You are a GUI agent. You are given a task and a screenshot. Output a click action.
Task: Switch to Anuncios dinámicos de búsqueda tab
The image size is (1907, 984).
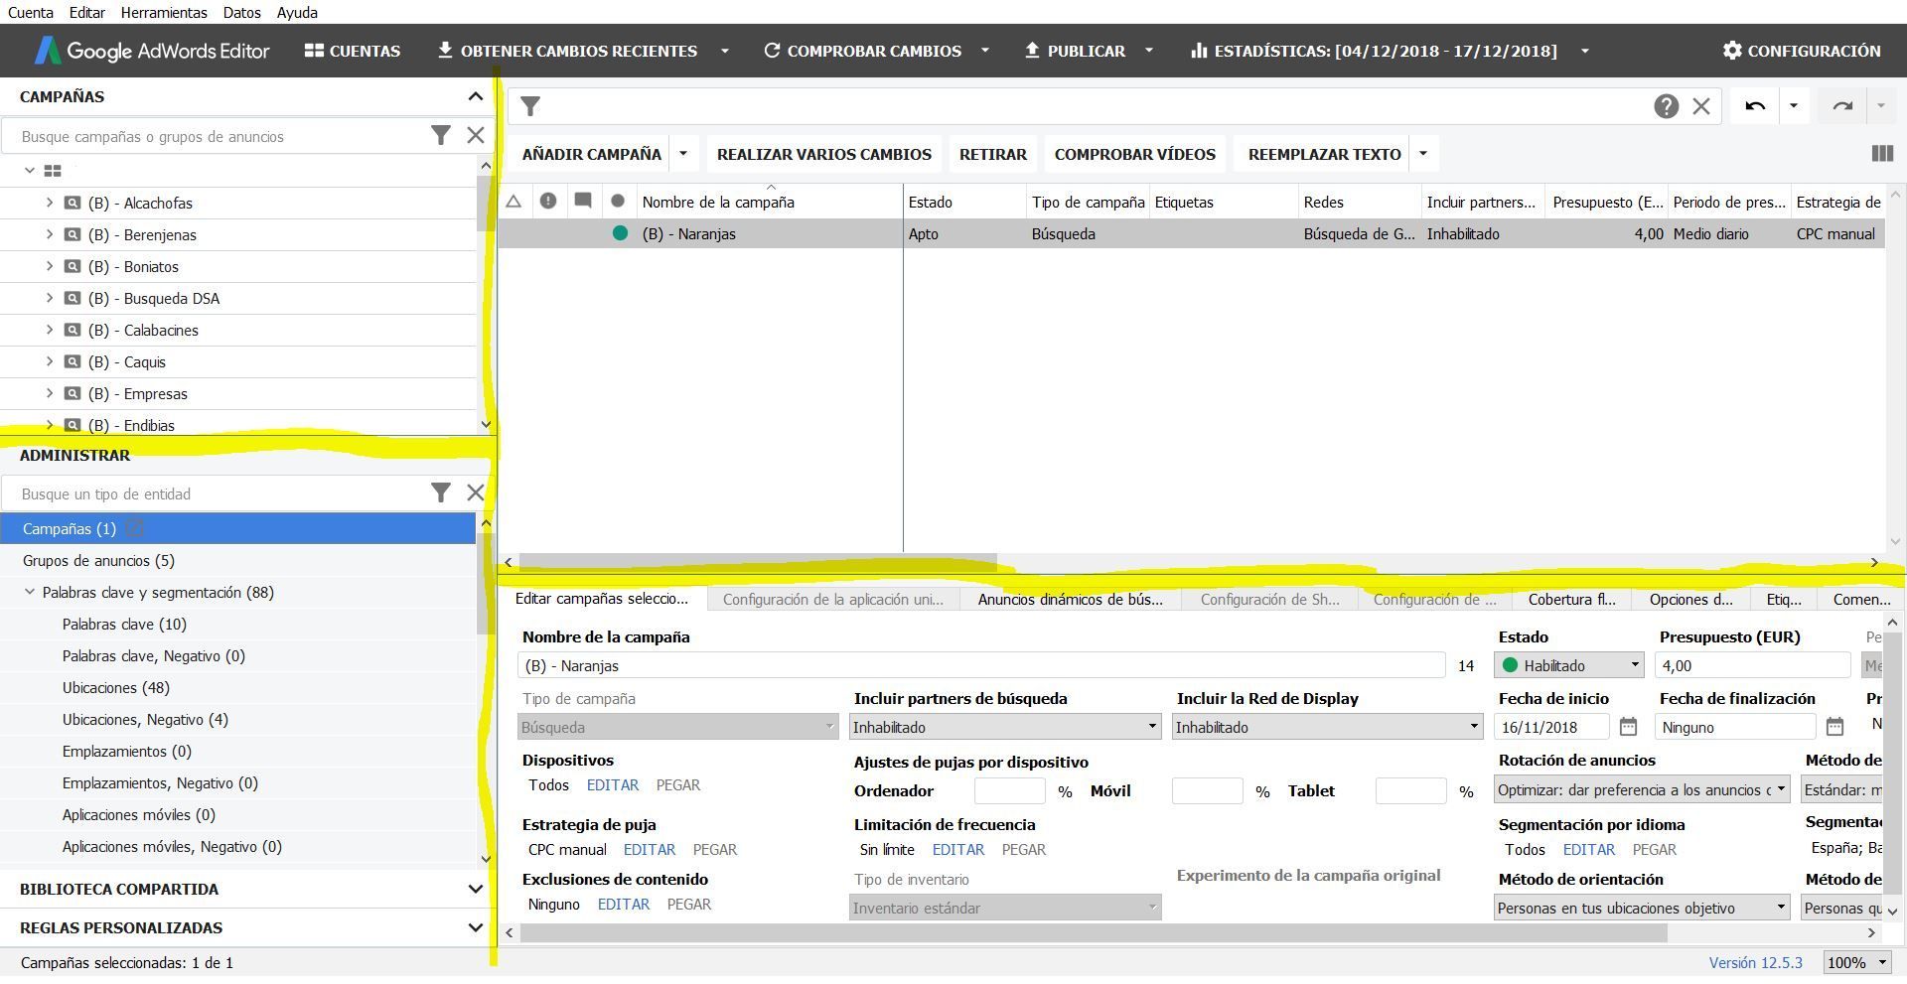[1070, 599]
